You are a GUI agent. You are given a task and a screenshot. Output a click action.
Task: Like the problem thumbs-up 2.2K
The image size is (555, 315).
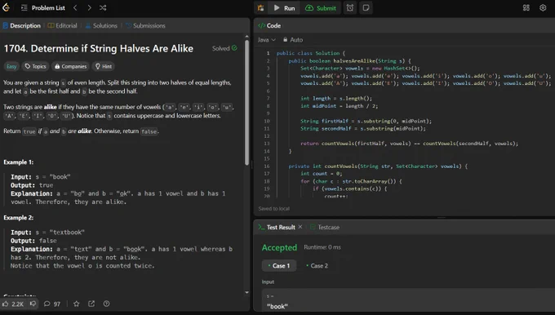click(13, 304)
